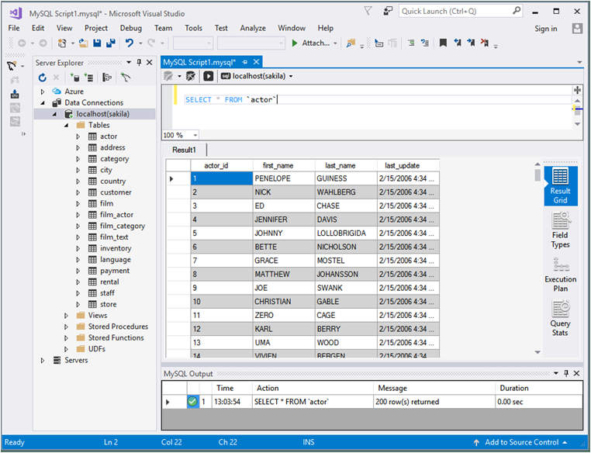Expand the film_actor table node
The width and height of the screenshot is (591, 453).
click(x=78, y=215)
